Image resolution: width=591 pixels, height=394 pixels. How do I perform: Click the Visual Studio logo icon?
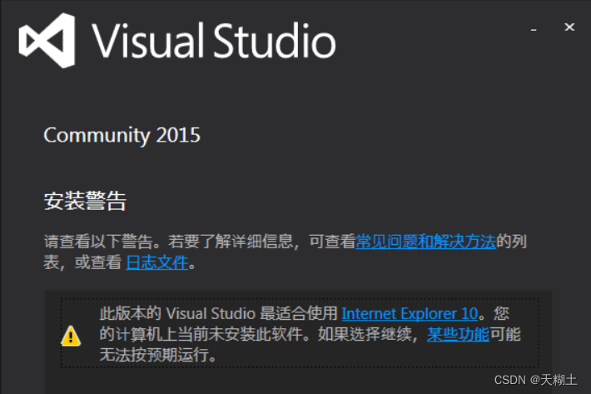pos(47,40)
